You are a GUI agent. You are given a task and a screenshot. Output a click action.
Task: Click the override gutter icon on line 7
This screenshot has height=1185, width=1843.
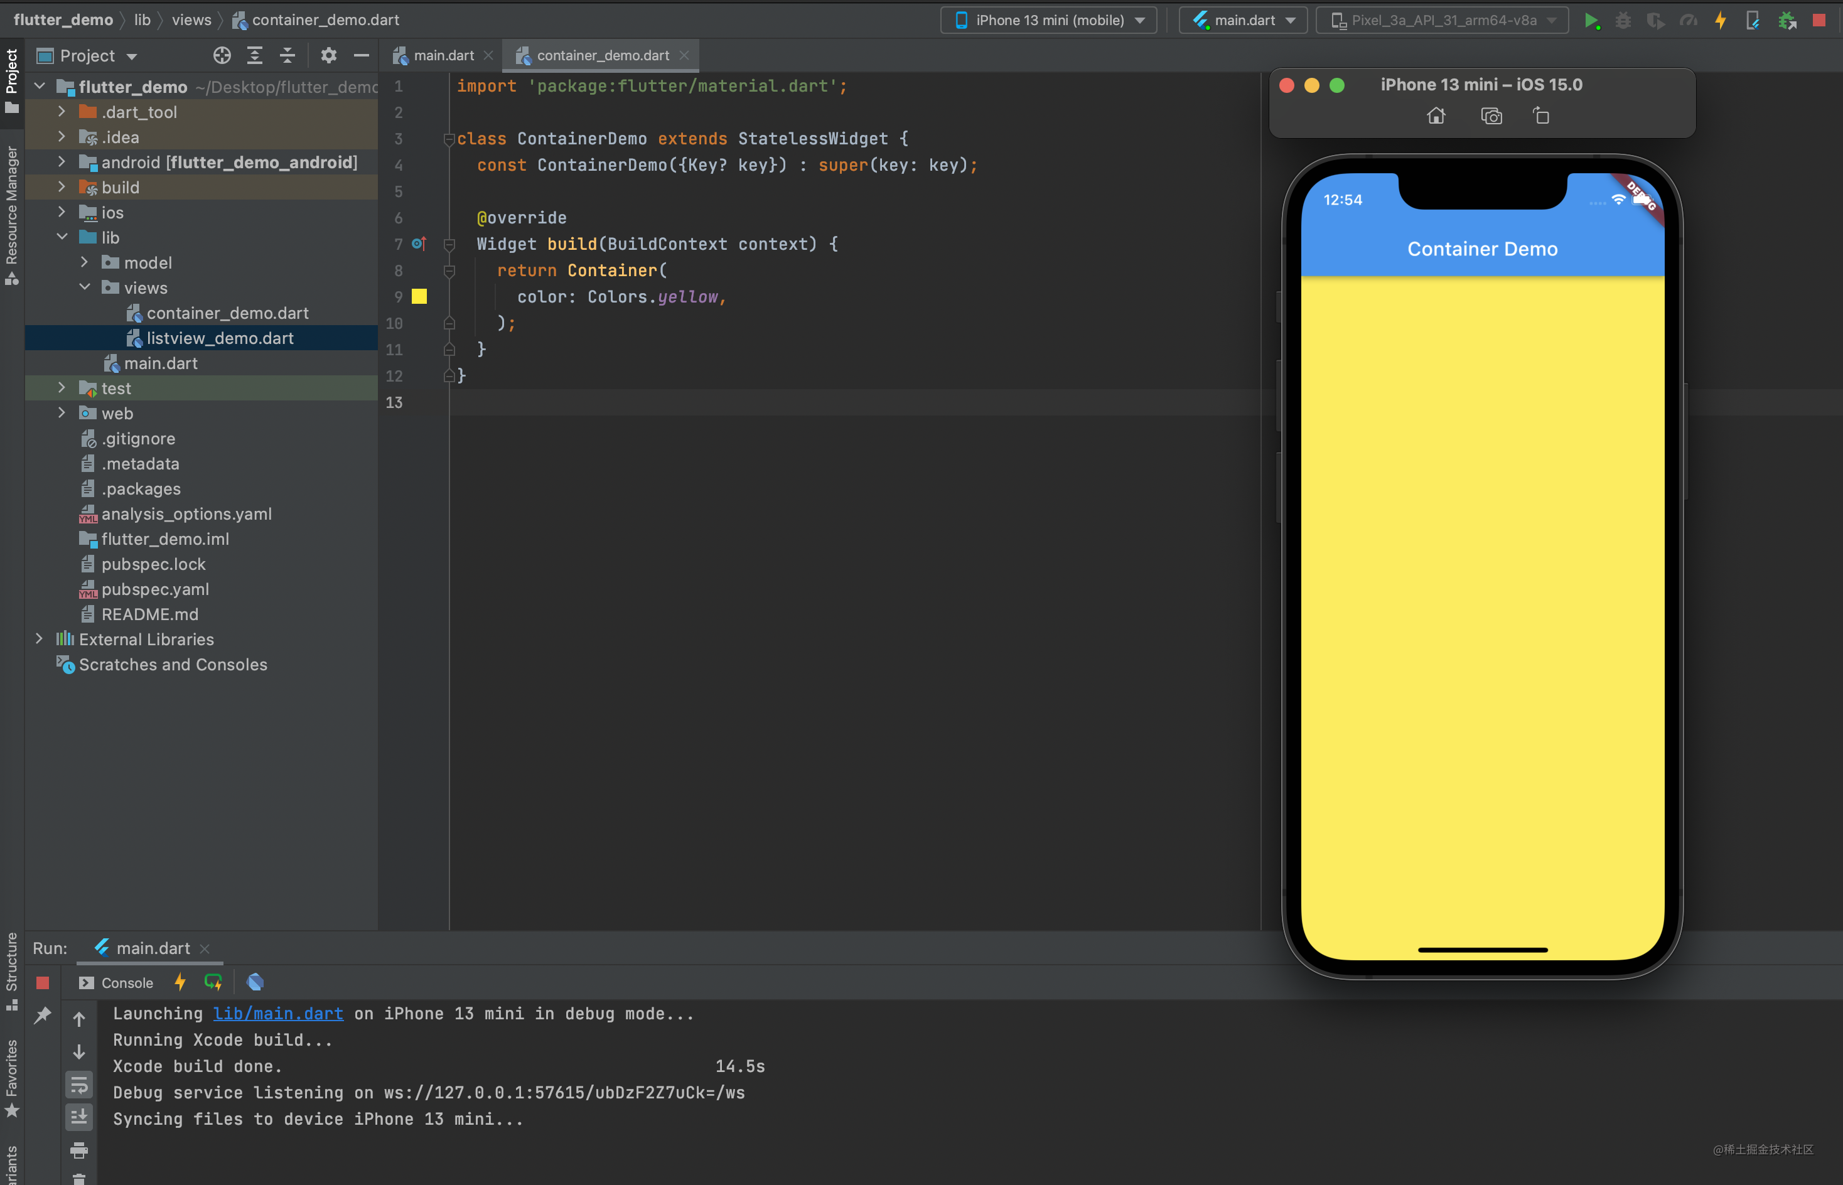click(x=419, y=244)
